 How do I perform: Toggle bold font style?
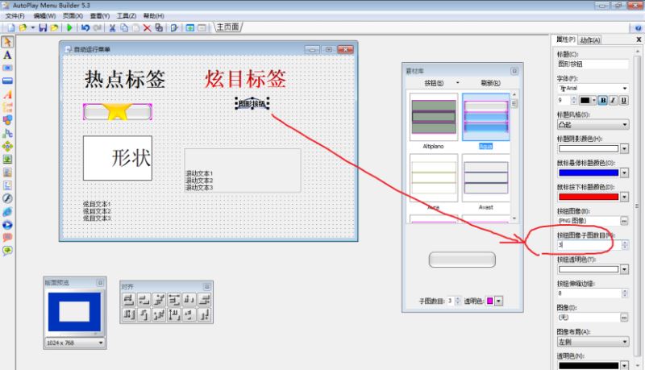[x=602, y=100]
